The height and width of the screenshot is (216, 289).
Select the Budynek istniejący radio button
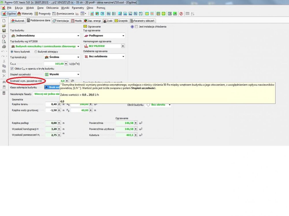pos(36,52)
